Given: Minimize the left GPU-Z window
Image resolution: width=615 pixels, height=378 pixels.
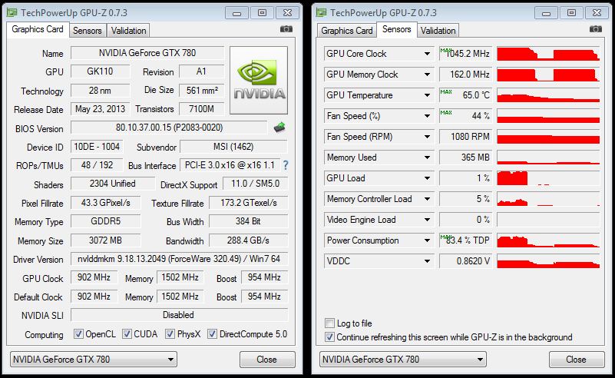Looking at the screenshot, I should coord(237,13).
